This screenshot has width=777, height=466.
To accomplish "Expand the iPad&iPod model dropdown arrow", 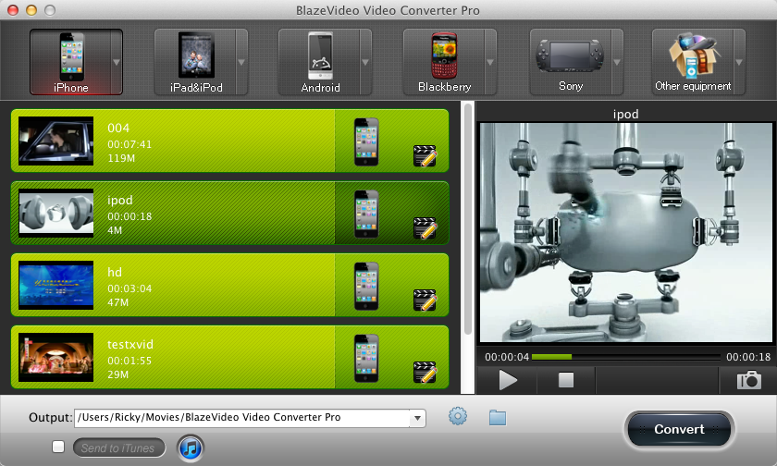I will tap(241, 62).
